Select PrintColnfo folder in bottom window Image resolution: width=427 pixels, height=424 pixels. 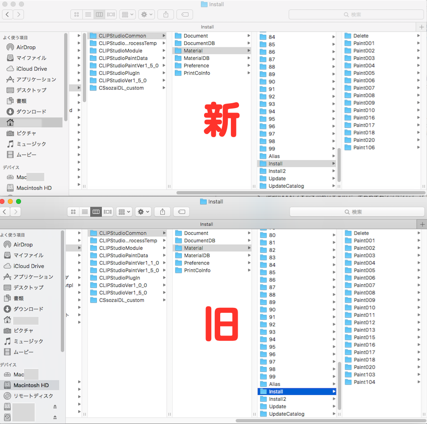197,270
